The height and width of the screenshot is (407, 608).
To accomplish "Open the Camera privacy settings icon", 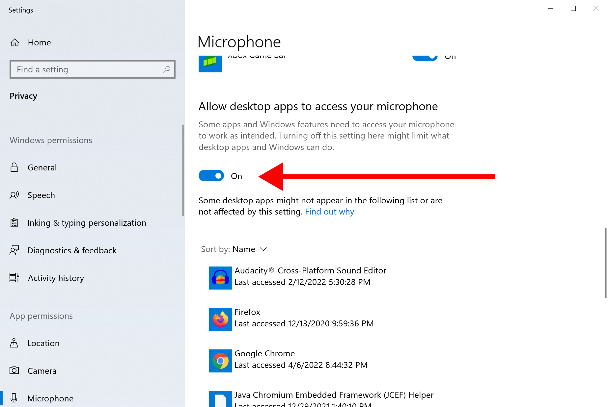I will [x=14, y=370].
